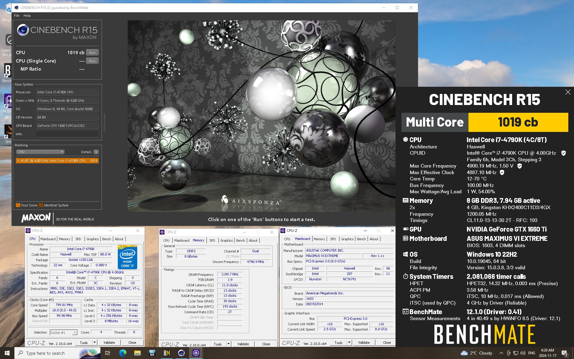Screen dimensions: 574x359
Task: Run the CPU Single Core test
Action: [x=92, y=61]
